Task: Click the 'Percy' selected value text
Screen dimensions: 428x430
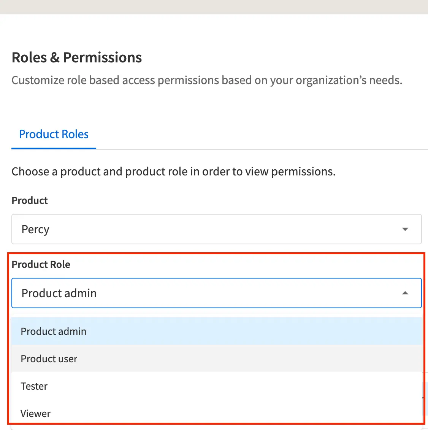Action: click(35, 229)
